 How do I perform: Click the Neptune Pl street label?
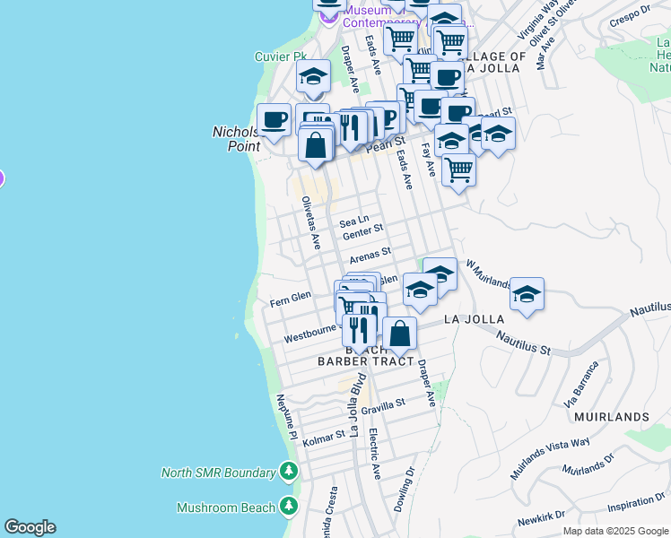click(287, 417)
